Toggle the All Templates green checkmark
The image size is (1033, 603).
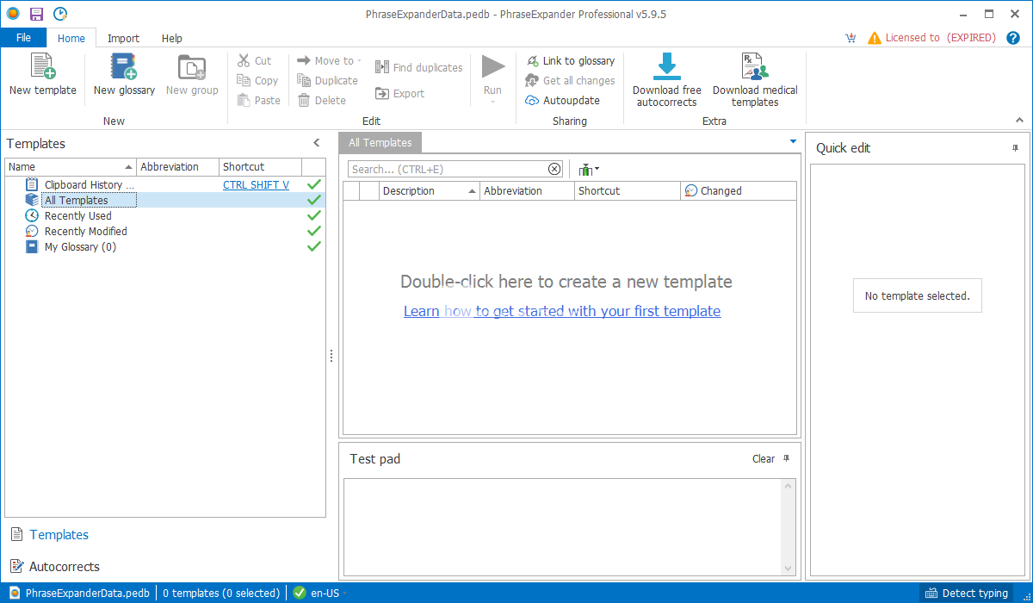coord(314,200)
